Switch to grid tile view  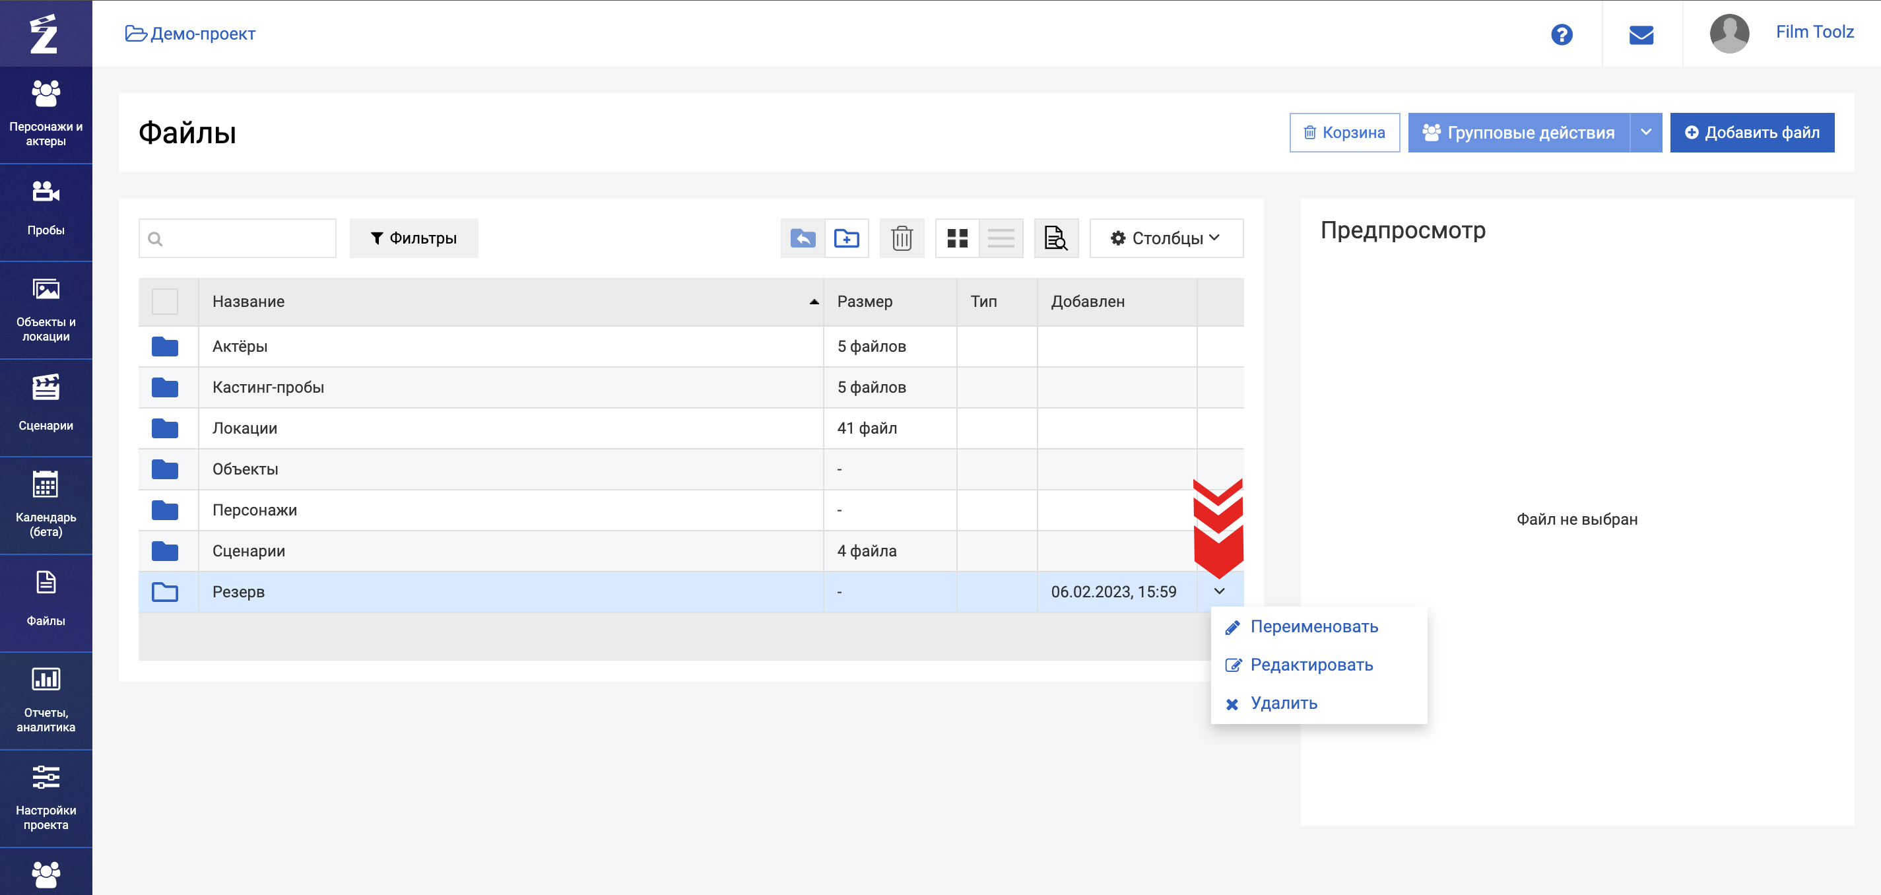[957, 238]
